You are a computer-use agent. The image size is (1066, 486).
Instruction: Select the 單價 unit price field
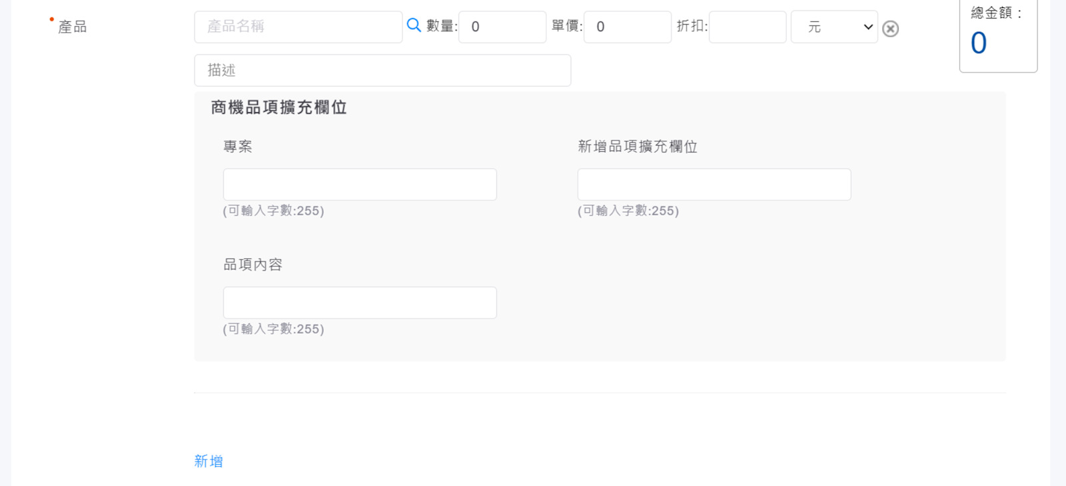(627, 27)
